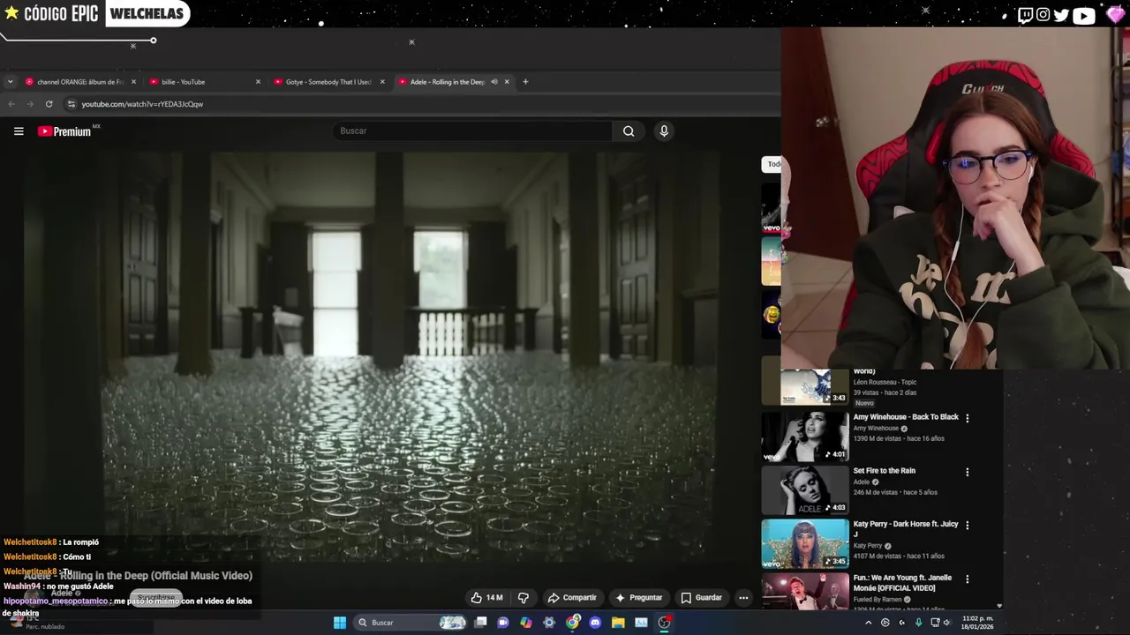
Task: Open the browser tab search dropdown arrow
Action: point(10,82)
